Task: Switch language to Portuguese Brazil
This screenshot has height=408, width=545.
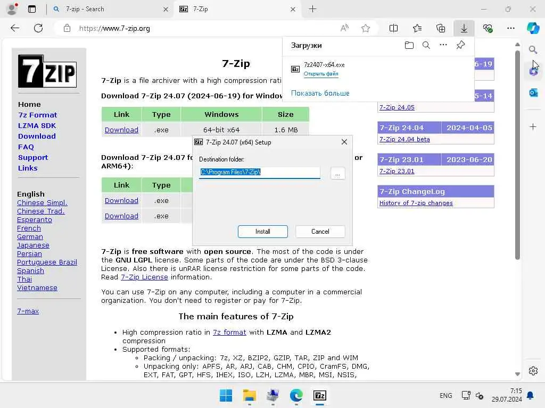Action: tap(47, 262)
